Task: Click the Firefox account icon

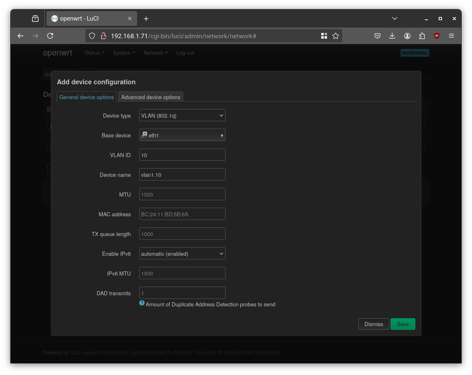Action: coord(407,36)
